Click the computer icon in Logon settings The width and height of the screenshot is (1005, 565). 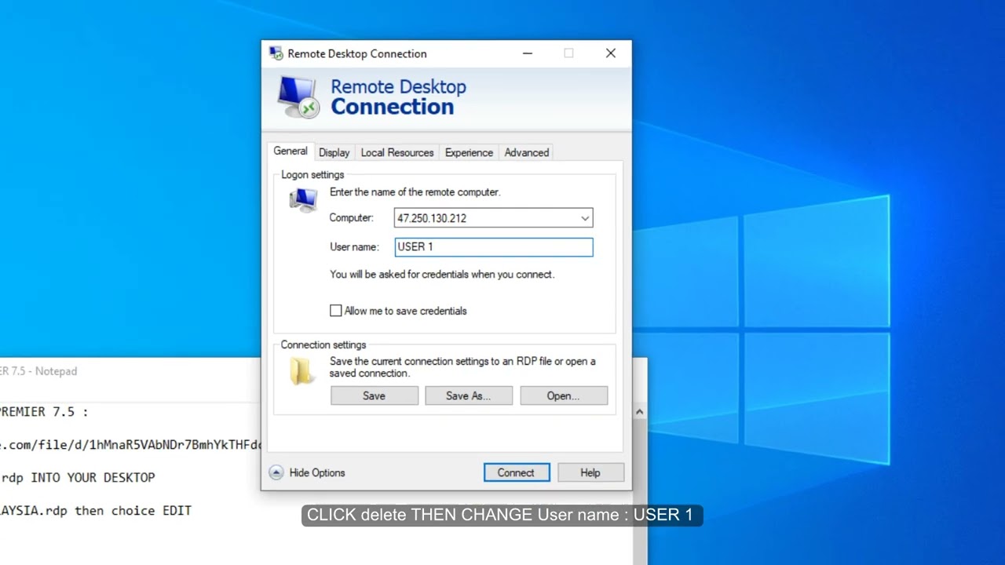point(303,201)
